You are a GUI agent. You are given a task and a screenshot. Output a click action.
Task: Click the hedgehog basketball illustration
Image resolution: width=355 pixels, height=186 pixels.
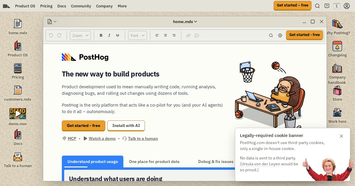pos(270,94)
